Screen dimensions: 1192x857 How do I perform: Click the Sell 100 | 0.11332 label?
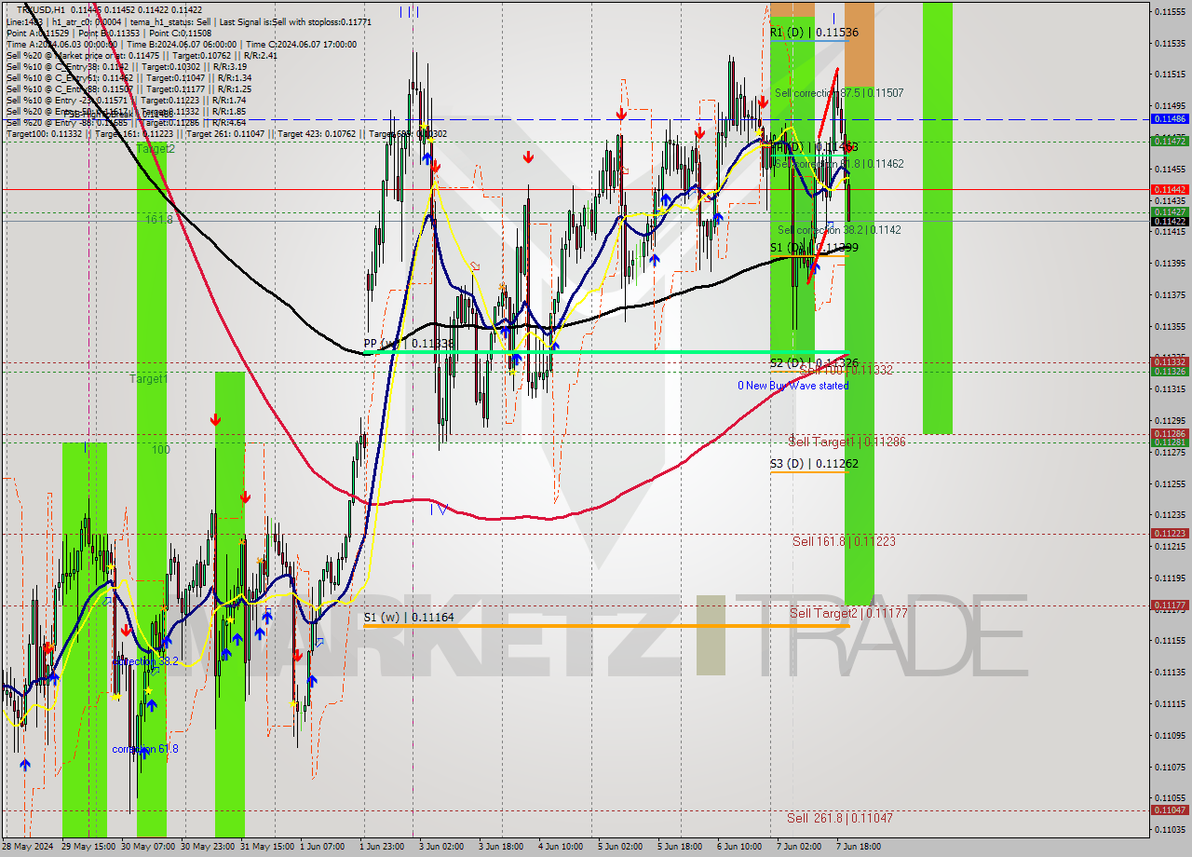tap(846, 370)
